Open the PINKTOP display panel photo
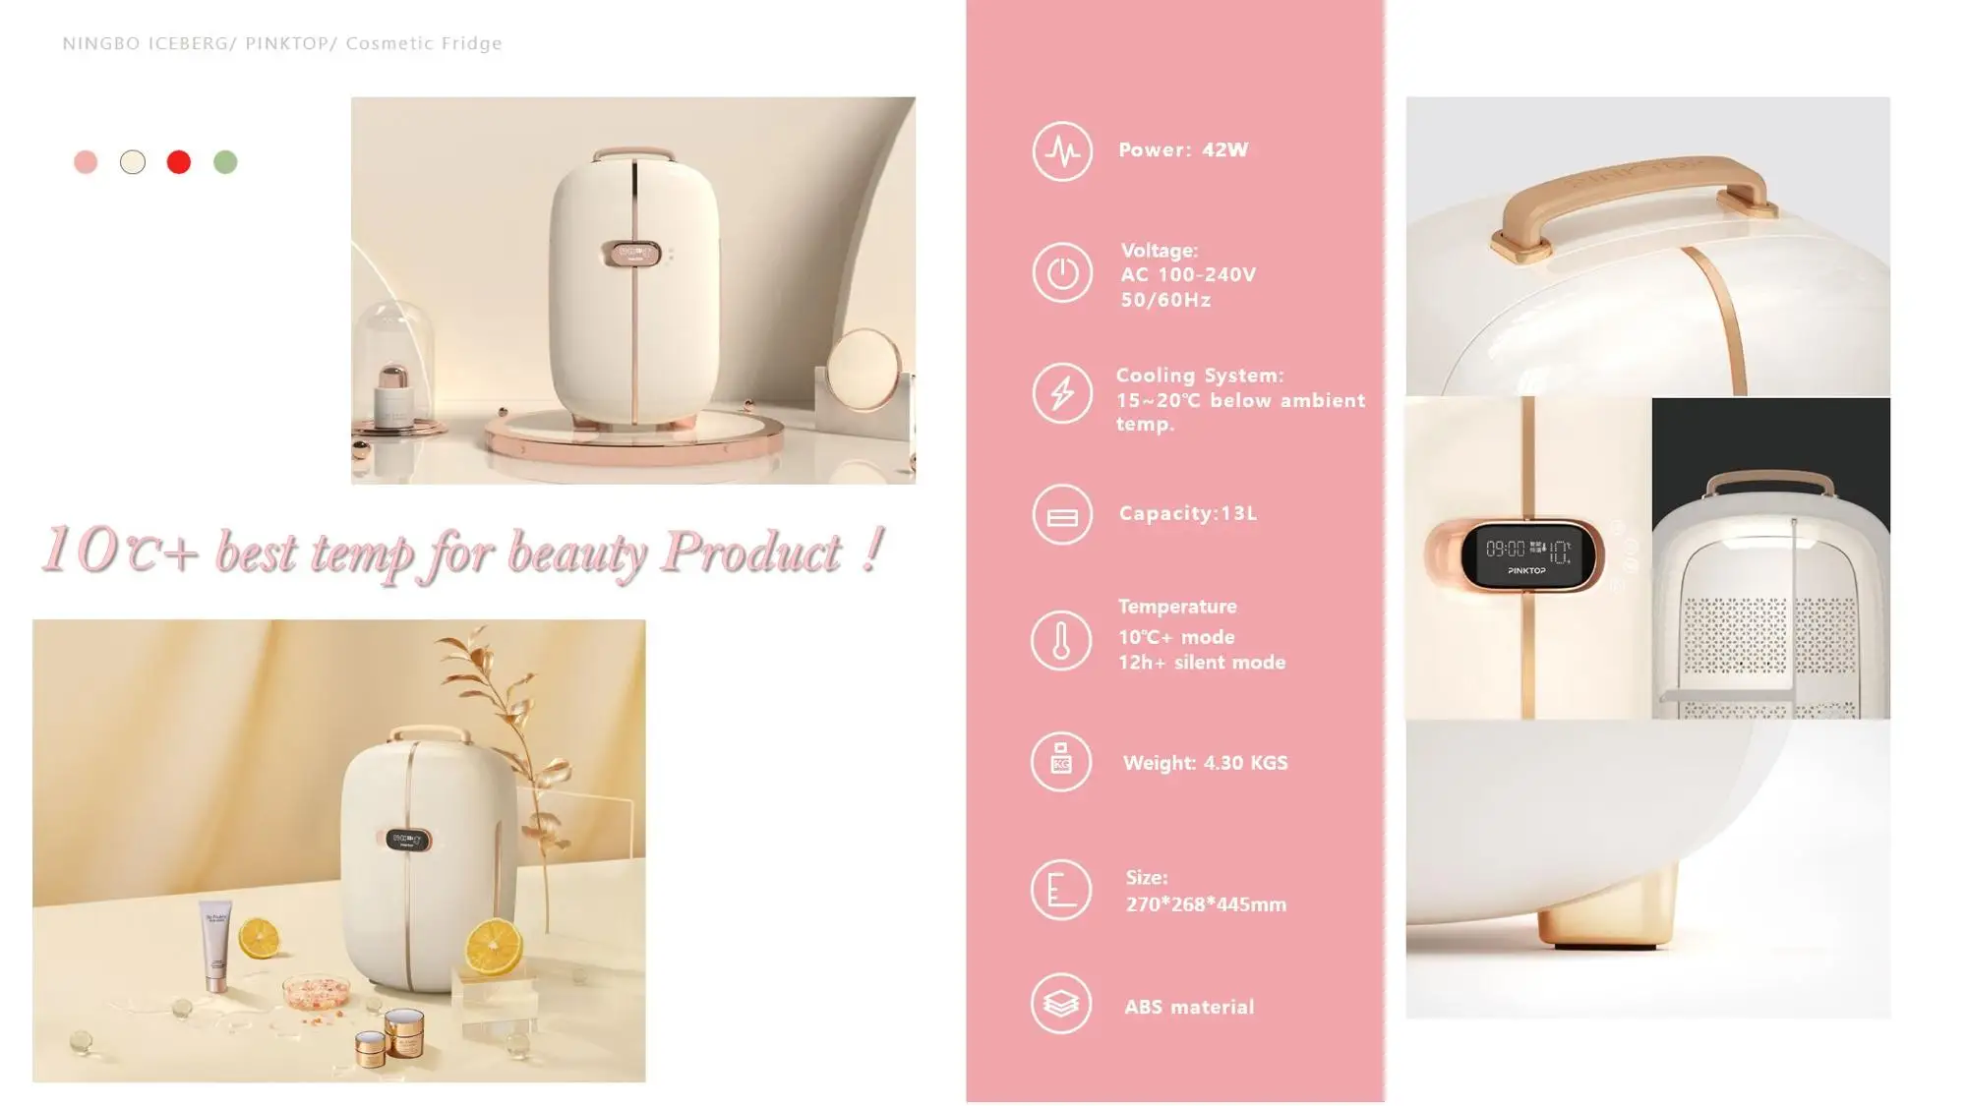The height and width of the screenshot is (1106, 1967). coord(1528,557)
